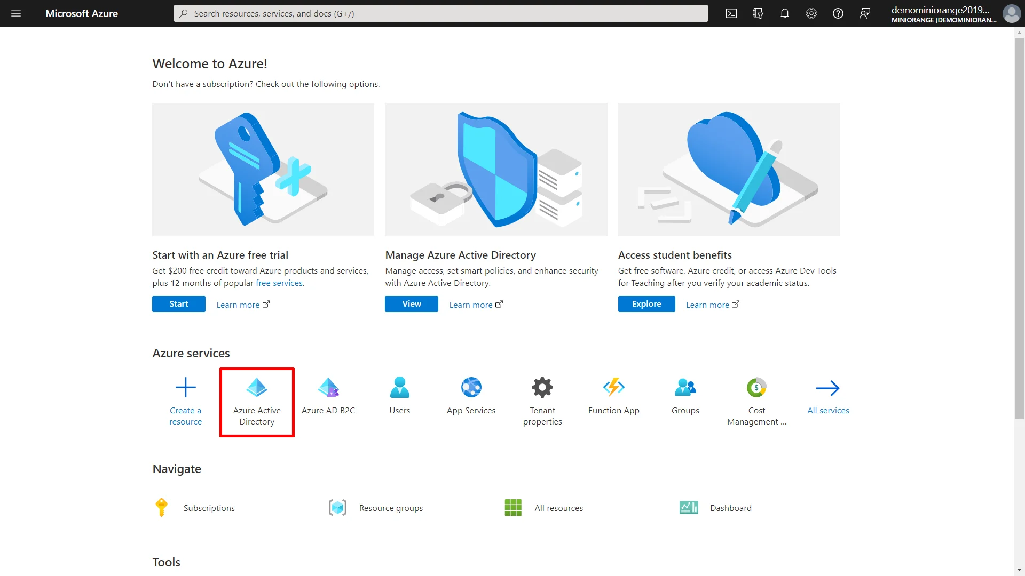Open the Groups service icon
The image size is (1025, 576).
coord(685,387)
